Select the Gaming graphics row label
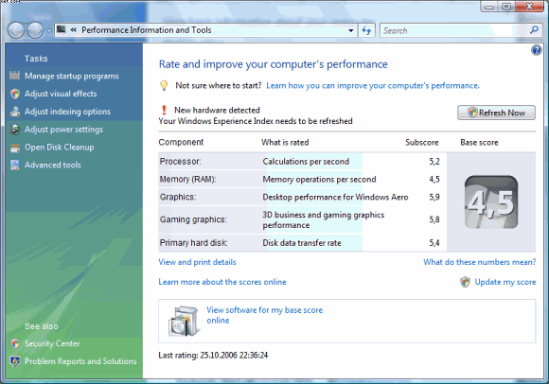549x384 pixels. 193,219
